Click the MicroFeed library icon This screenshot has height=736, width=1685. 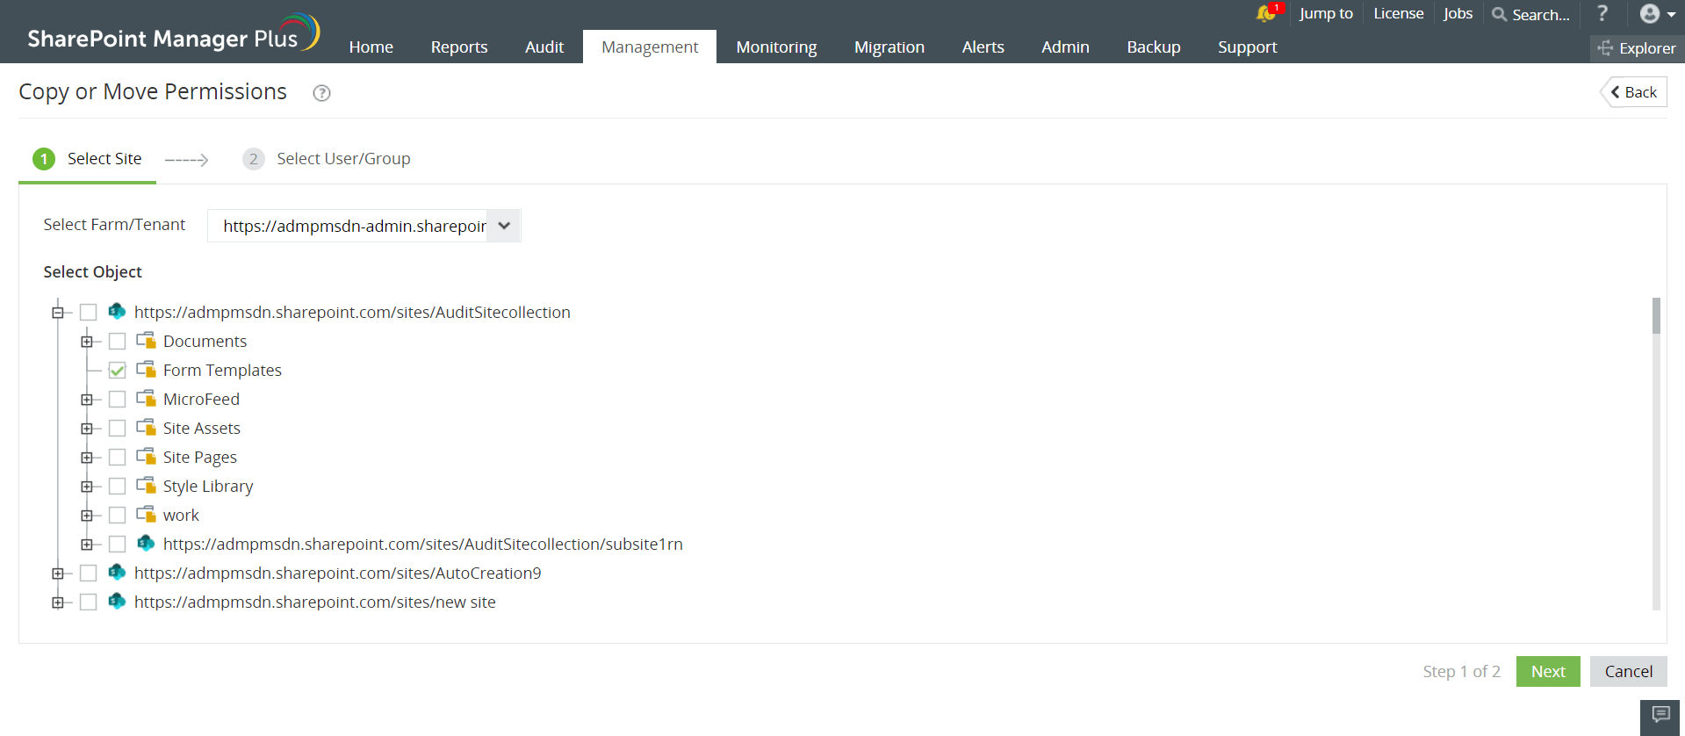[147, 398]
